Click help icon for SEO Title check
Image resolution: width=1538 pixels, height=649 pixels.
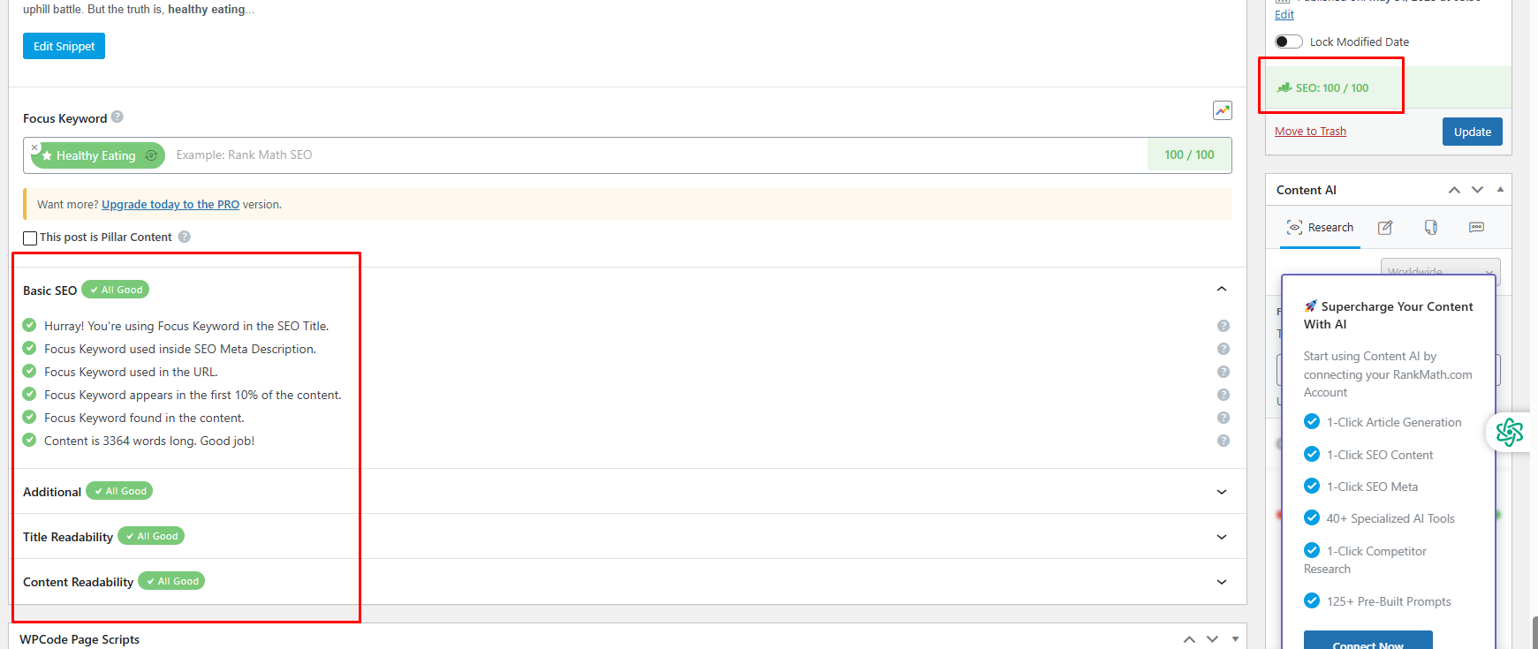point(1224,326)
